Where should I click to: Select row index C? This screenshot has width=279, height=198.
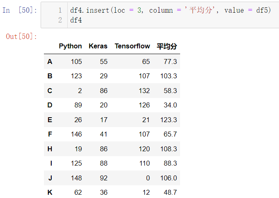coord(50,91)
